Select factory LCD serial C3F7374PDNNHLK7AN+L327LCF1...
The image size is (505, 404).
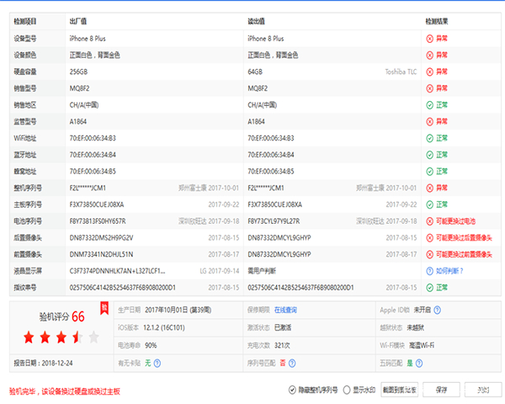(118, 271)
